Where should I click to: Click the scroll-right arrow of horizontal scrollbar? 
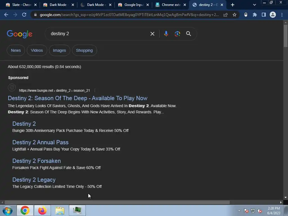point(281,202)
